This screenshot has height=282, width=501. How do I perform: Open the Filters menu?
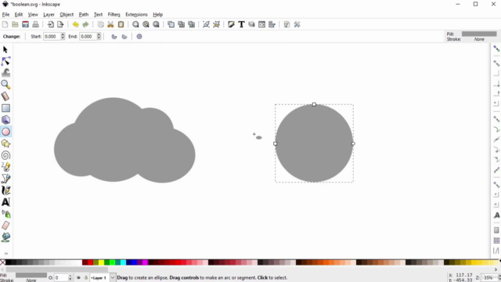pyautogui.click(x=114, y=15)
